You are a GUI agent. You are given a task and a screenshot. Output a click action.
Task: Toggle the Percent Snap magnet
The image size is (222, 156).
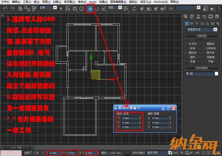[156, 9]
